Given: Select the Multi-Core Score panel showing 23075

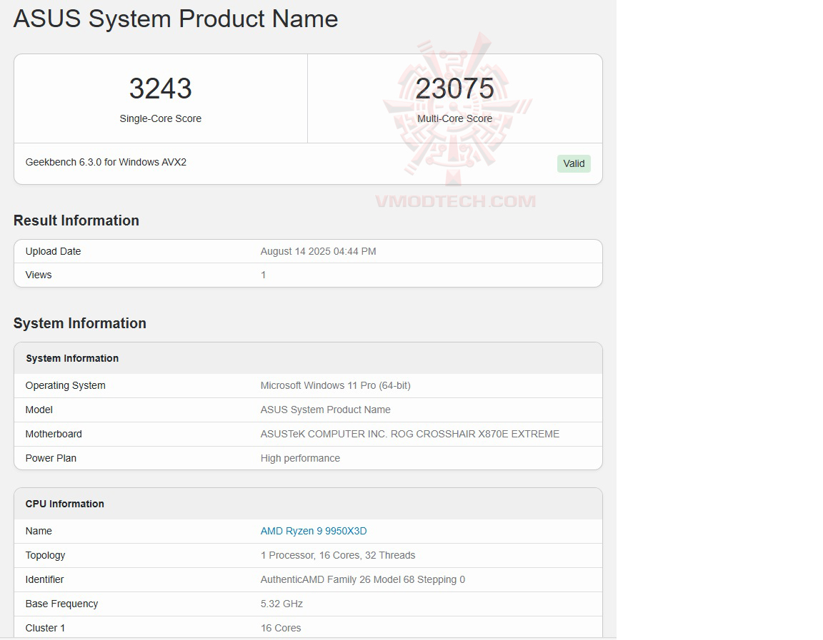Looking at the screenshot, I should (454, 98).
